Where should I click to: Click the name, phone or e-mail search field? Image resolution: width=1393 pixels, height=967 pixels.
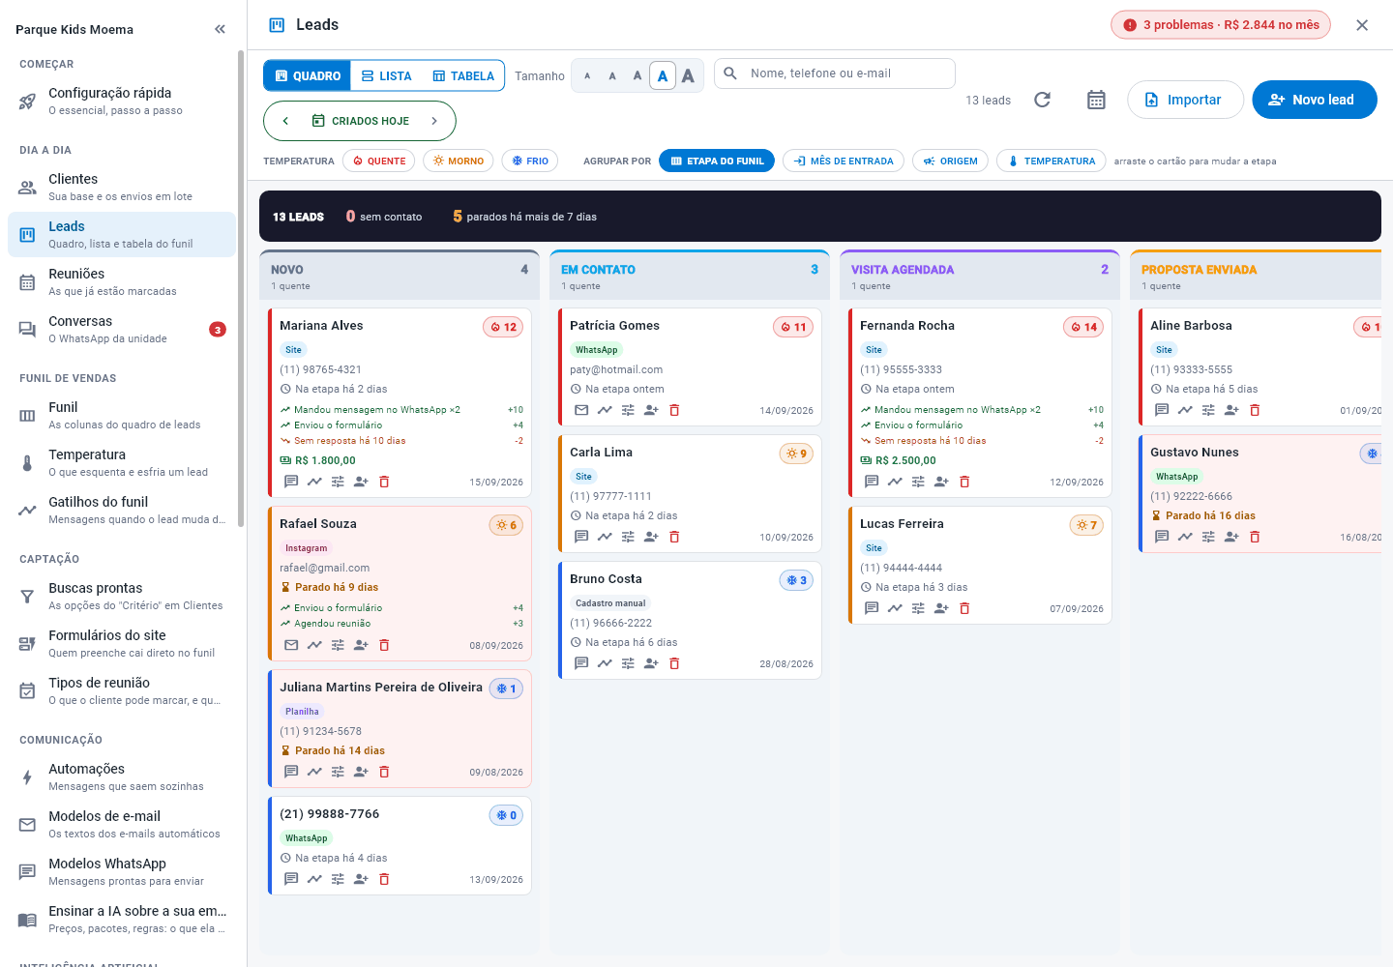coord(835,73)
